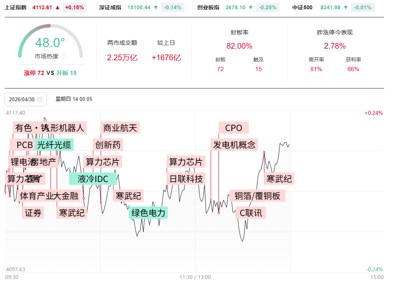The width and height of the screenshot is (393, 284).
Task: Open the 上证指数 index label
Action: click(16, 7)
